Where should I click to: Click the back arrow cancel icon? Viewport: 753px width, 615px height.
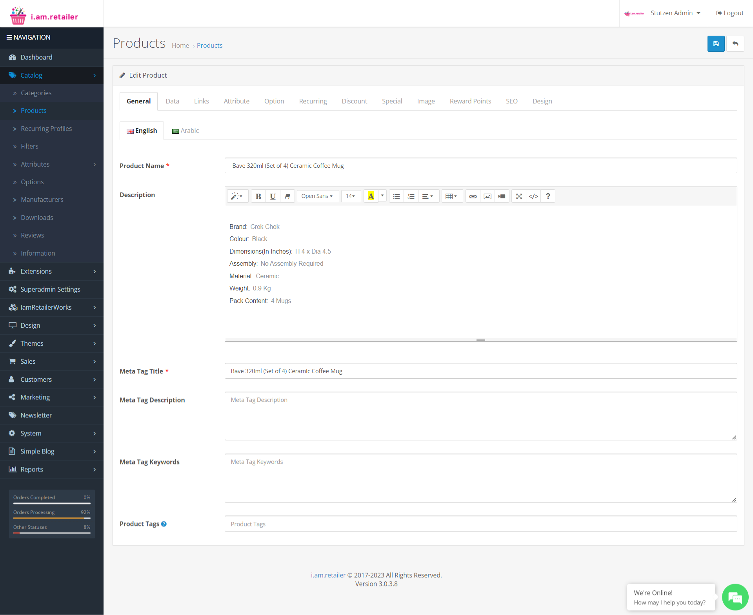[x=735, y=44]
